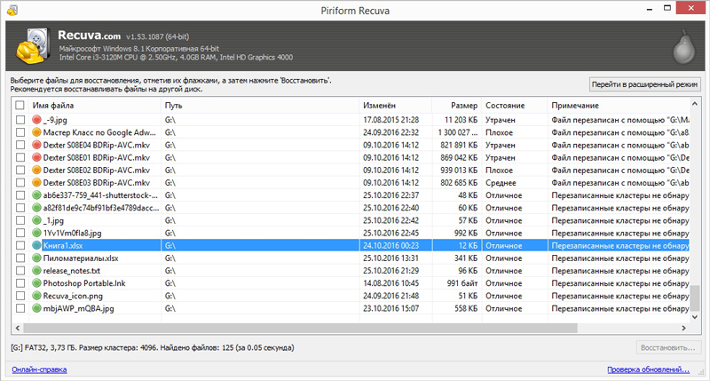Click the green status dot for _1.jpg
Image resolution: width=710 pixels, height=381 pixels.
point(36,220)
